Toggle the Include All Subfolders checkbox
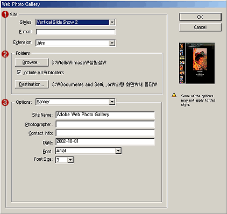 [x=19, y=73]
